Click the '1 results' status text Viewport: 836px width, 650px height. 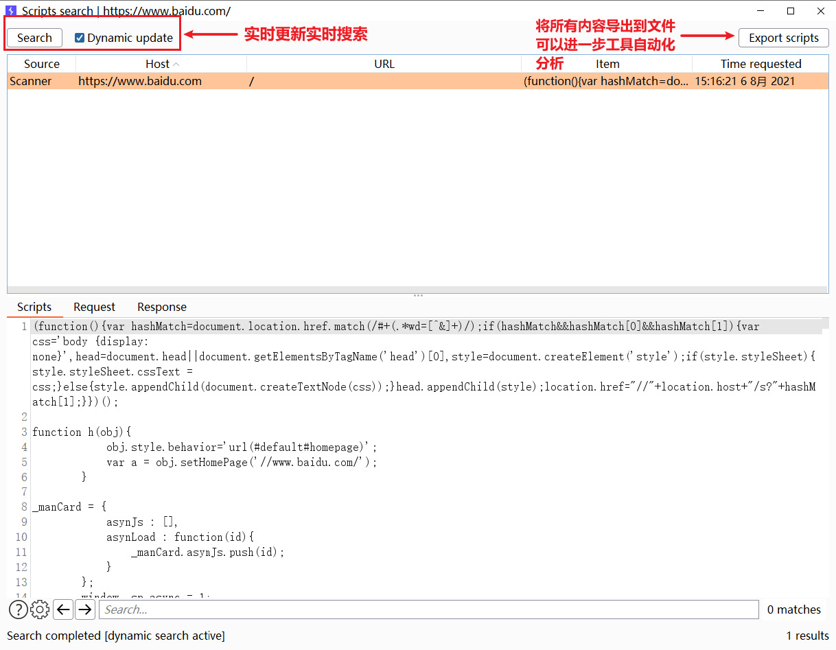808,636
